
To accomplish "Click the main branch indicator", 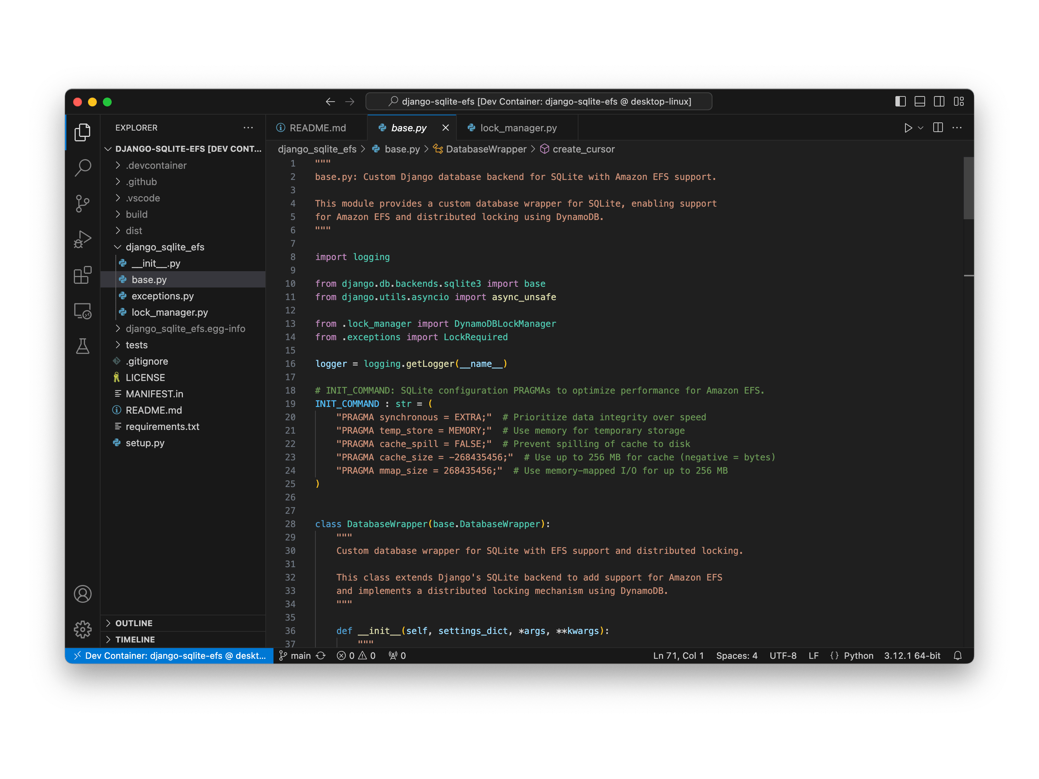I will [295, 655].
